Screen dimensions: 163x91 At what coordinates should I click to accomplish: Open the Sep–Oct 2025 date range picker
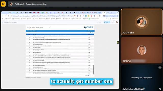coord(38,28)
